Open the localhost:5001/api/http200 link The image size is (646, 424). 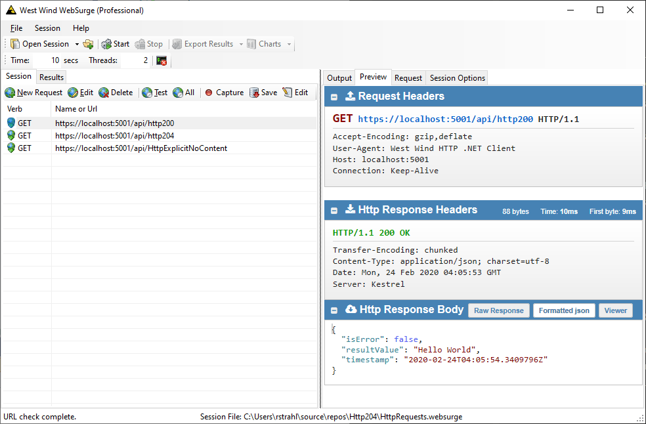(445, 119)
